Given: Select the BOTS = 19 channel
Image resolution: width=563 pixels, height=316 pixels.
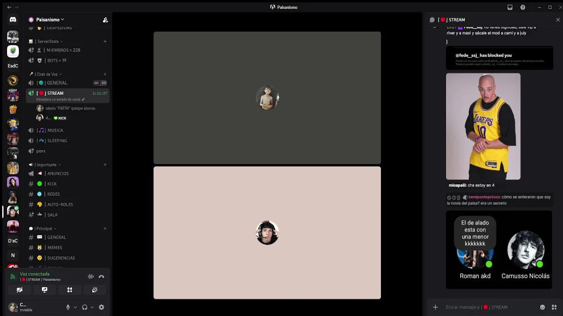Looking at the screenshot, I should coord(67,61).
